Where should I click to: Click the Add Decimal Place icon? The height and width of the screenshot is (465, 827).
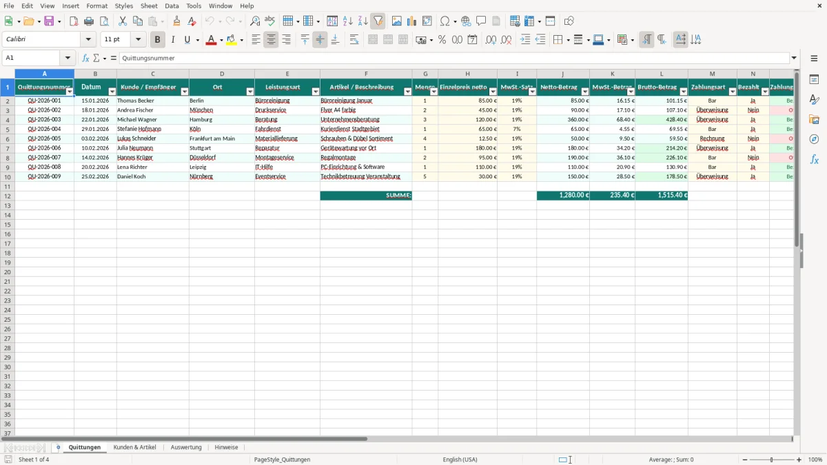tap(491, 40)
